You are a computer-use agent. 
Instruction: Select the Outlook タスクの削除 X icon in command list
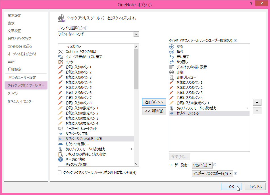(61, 52)
